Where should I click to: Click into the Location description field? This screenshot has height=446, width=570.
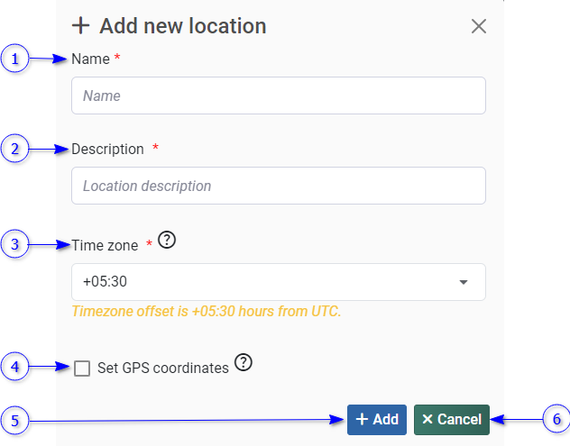[x=278, y=186]
